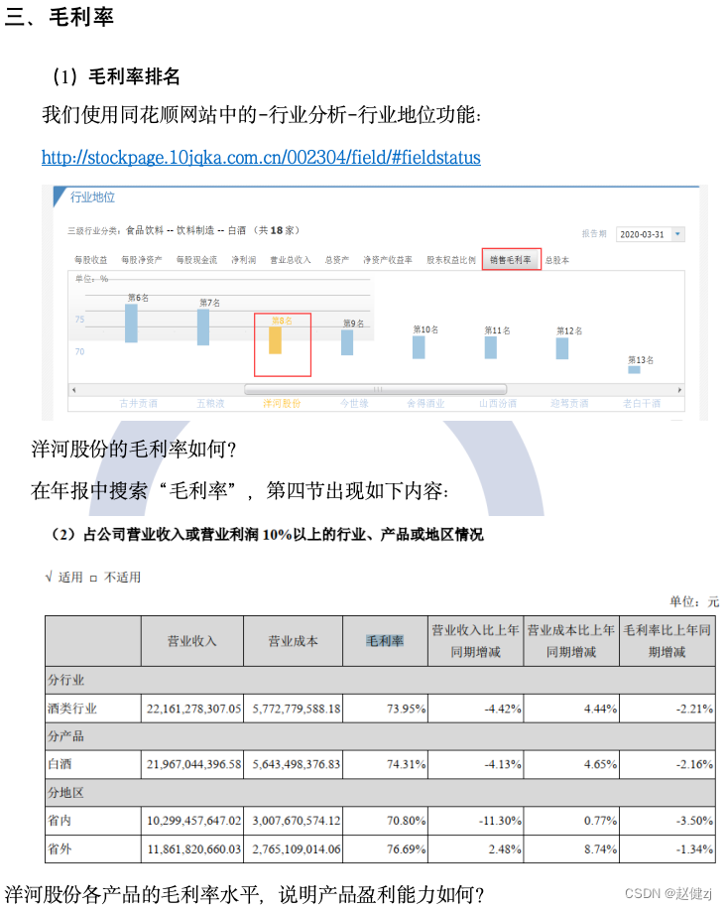Open the report date dropdown 2020-03-31
The image size is (727, 910).
coord(651,234)
